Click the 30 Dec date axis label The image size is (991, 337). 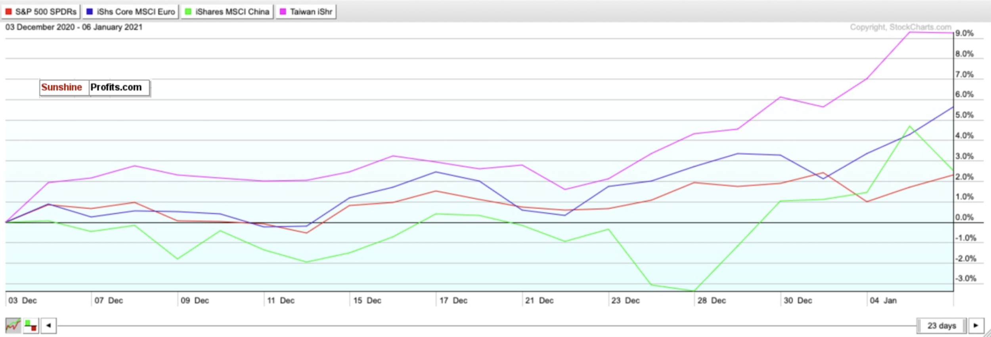pyautogui.click(x=798, y=301)
